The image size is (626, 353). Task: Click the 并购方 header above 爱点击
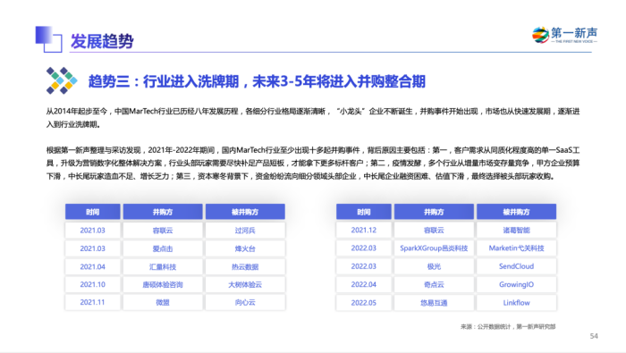[x=163, y=212]
